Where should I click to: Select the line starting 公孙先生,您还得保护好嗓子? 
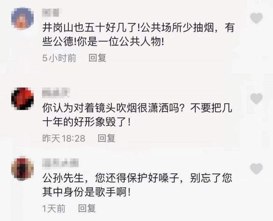tap(137, 178)
